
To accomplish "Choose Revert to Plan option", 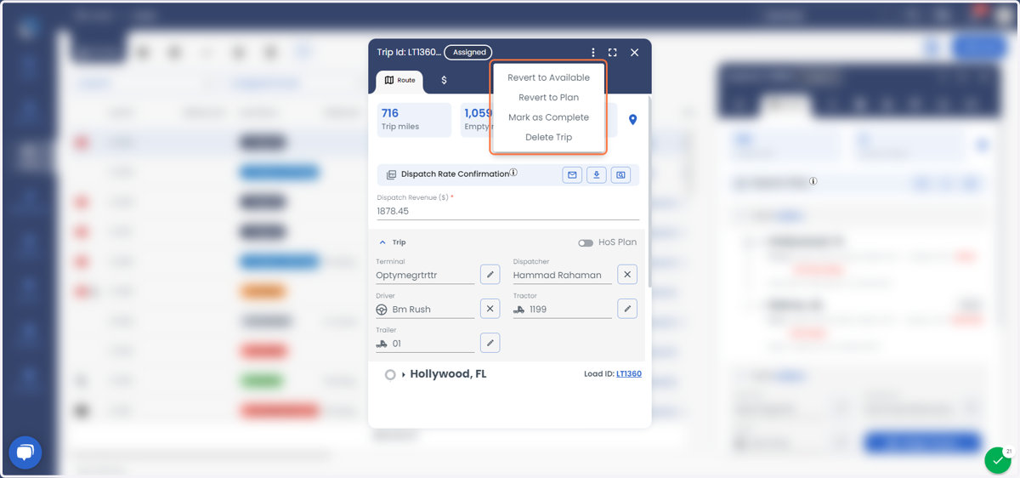I will tap(548, 97).
